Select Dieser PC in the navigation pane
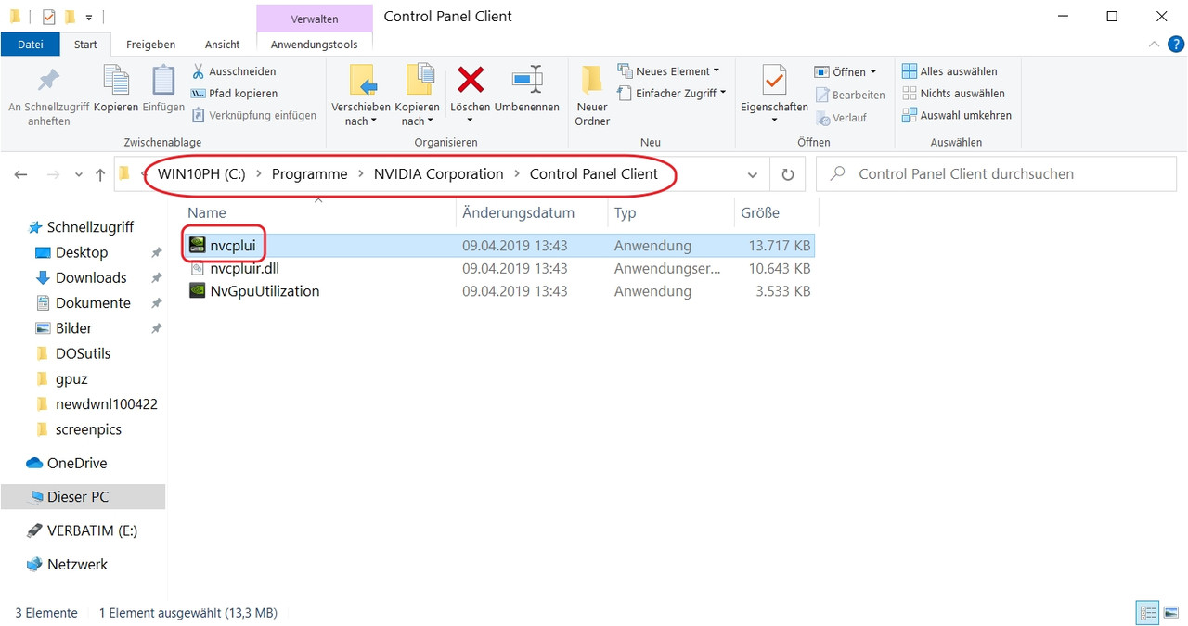The image size is (1188, 626). (83, 497)
